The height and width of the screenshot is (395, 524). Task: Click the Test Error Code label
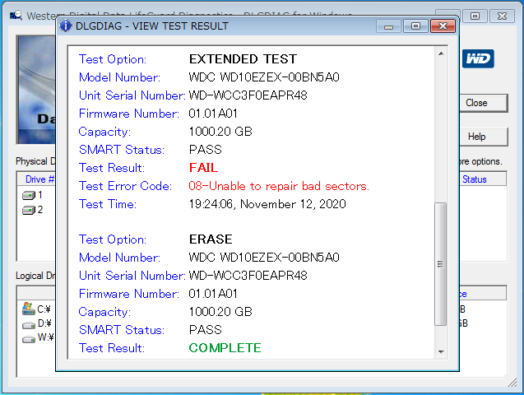pos(125,186)
